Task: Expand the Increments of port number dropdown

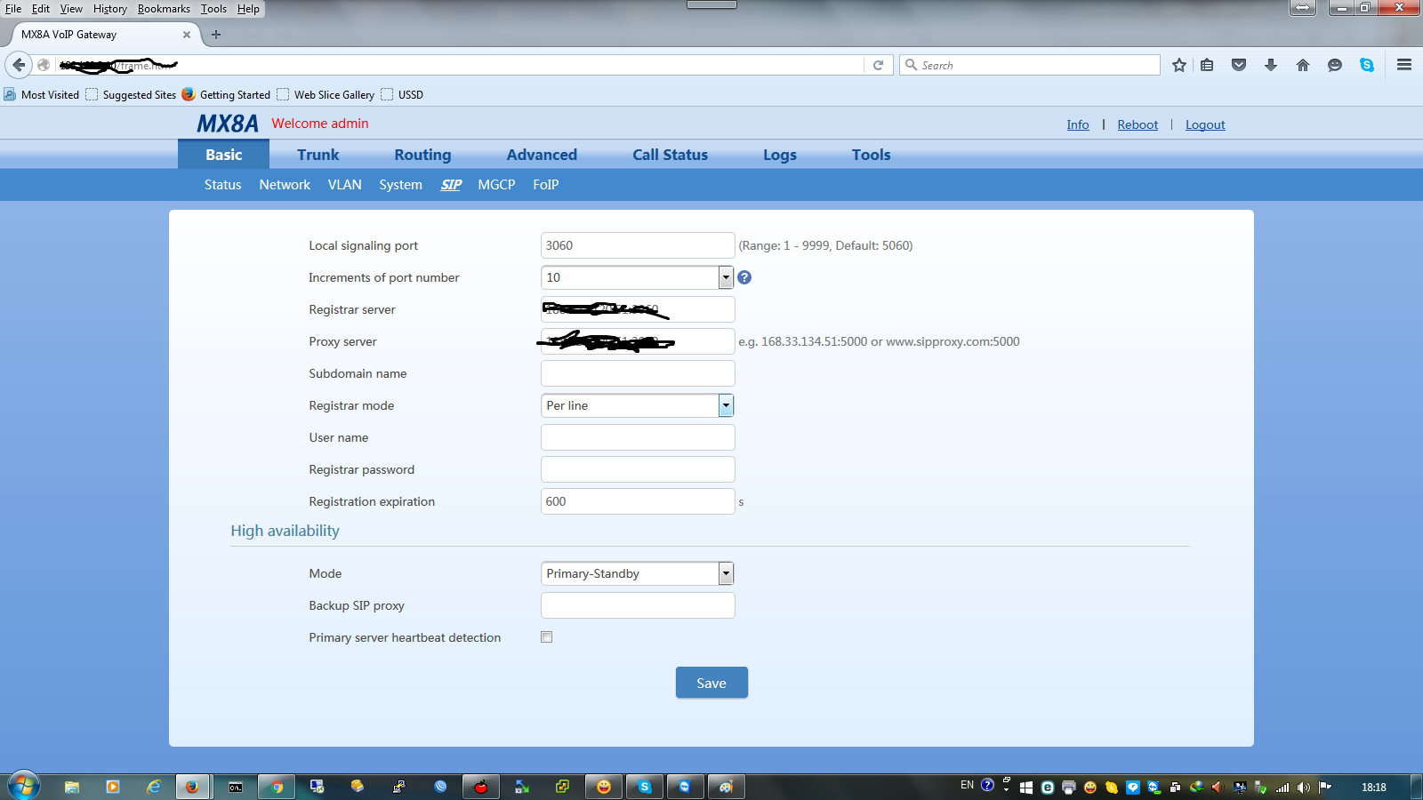Action: [x=726, y=277]
